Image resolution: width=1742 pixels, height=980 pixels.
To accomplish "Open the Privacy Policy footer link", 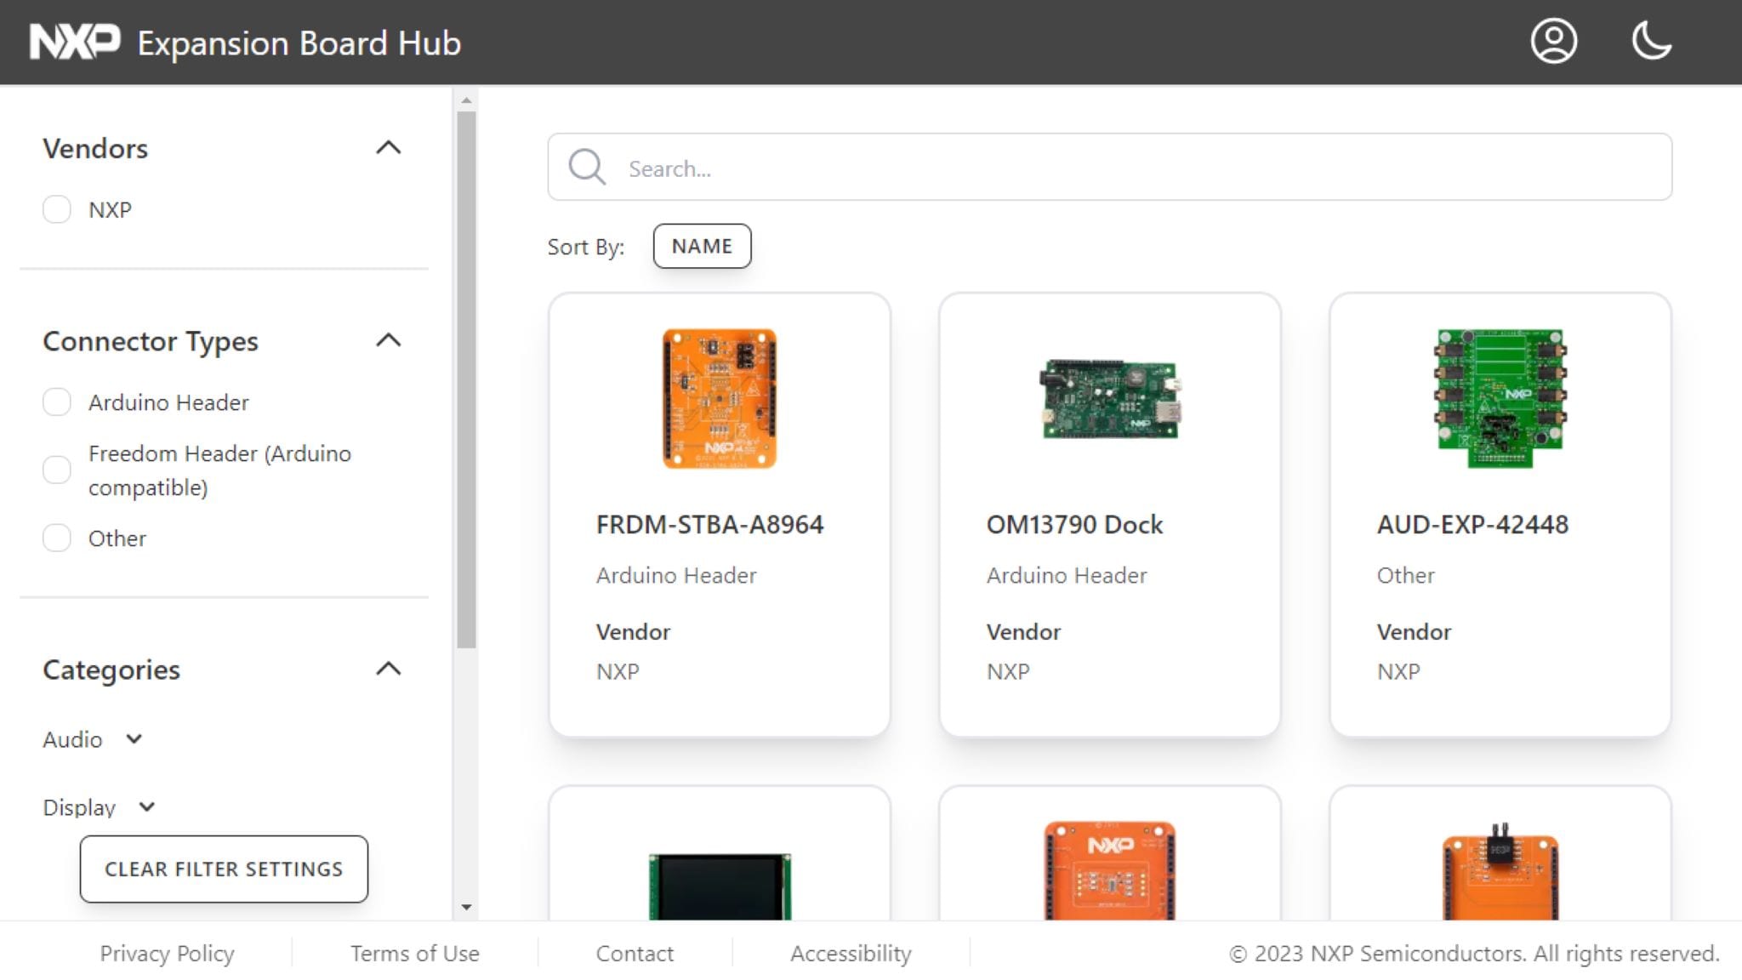I will click(167, 953).
